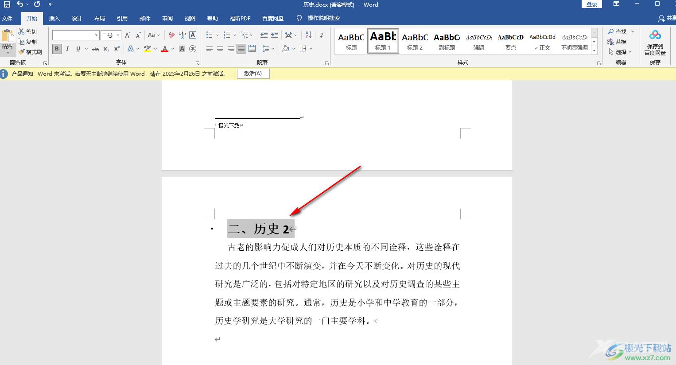Viewport: 676px width, 365px height.
Task: Open the line spacing dropdown
Action: tap(268, 49)
